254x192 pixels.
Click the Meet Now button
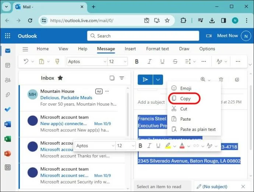227,36
